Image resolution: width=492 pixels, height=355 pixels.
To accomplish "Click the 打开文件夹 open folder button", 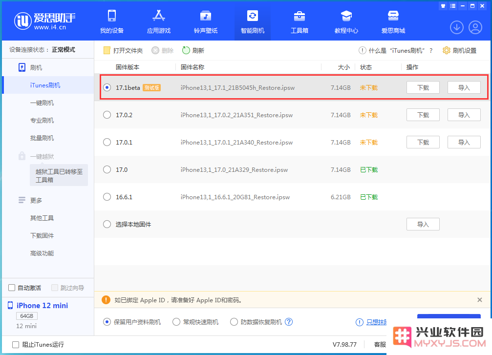I will click(123, 50).
